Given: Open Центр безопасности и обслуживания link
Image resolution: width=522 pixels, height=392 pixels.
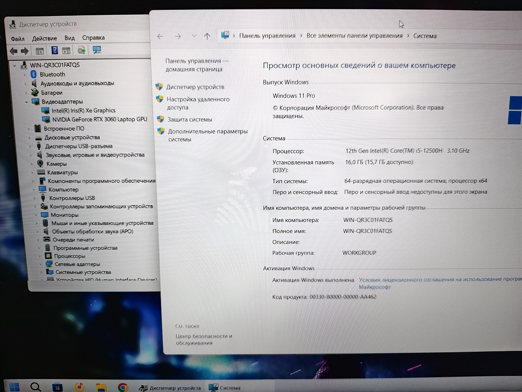Looking at the screenshot, I should pos(204,339).
